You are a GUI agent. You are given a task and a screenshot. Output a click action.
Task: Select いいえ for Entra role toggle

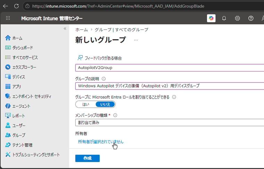[105, 104]
